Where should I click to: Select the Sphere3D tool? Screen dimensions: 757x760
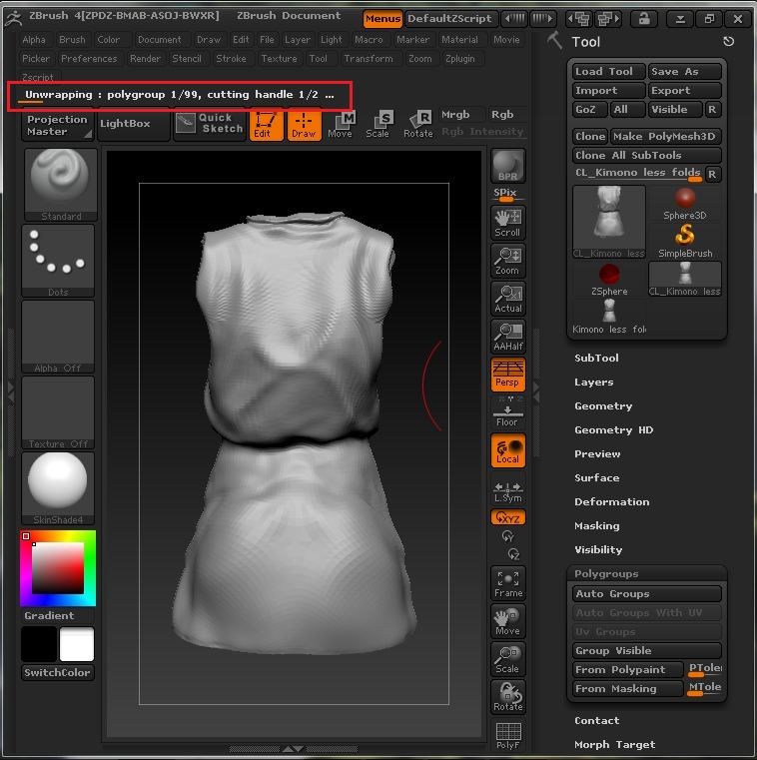coord(685,204)
